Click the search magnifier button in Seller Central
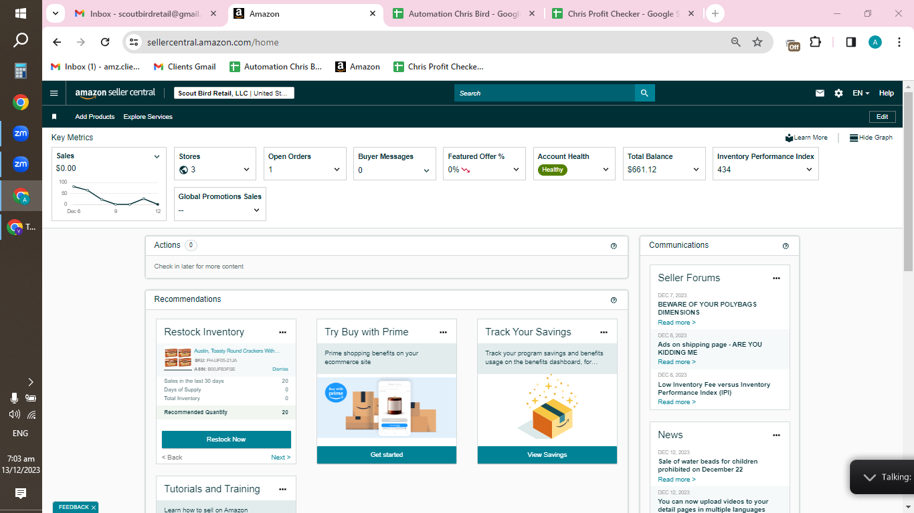The height and width of the screenshot is (513, 914). tap(644, 94)
